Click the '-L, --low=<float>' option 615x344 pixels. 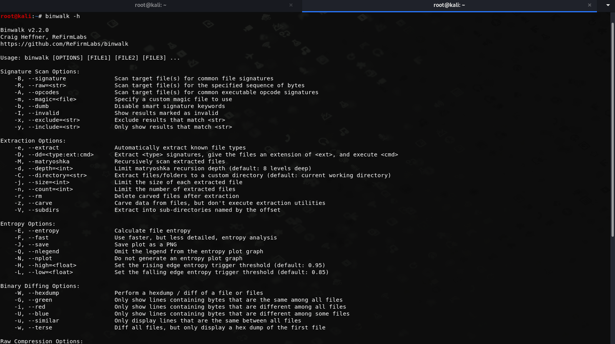click(x=44, y=272)
